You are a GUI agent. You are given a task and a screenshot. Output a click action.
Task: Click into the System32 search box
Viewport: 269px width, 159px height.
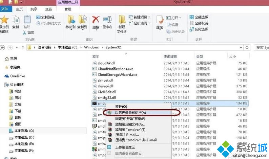click(262, 48)
